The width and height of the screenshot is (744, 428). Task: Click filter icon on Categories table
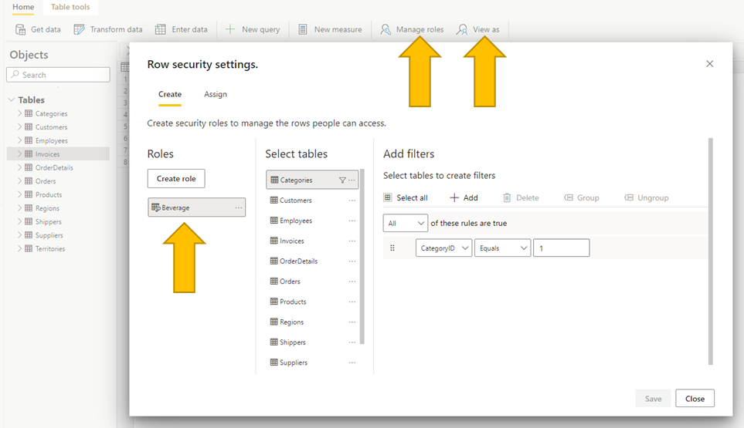tap(342, 180)
